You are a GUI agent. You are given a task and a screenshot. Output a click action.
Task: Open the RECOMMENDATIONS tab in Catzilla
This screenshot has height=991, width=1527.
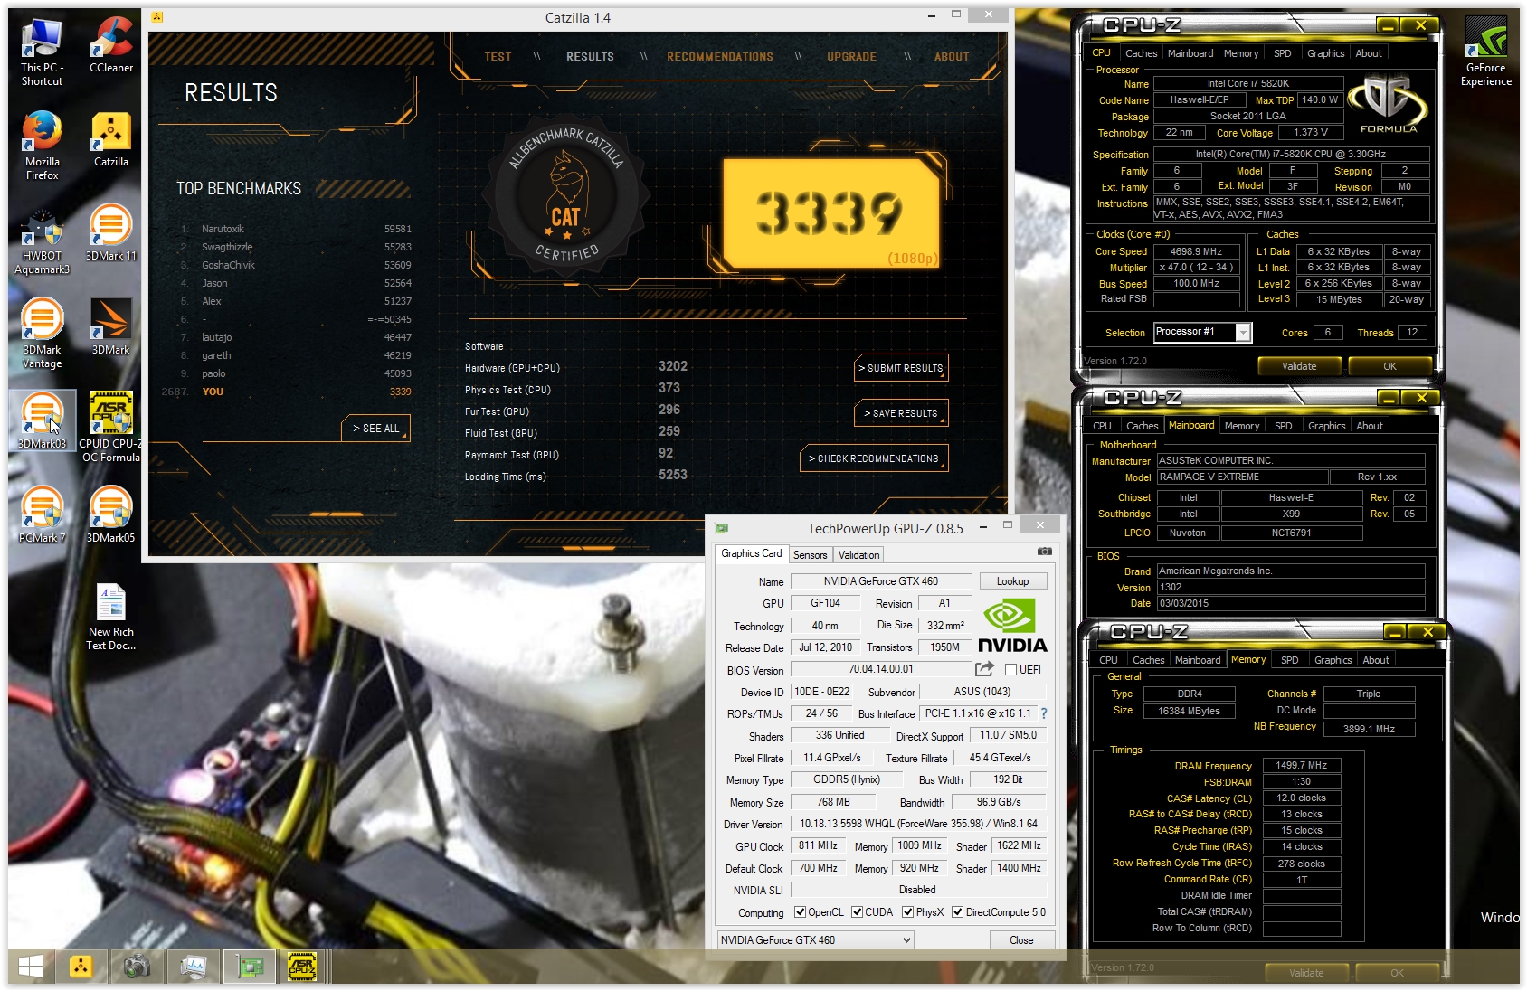720,57
